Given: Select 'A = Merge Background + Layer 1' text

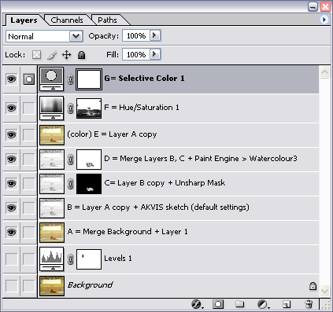Looking at the screenshot, I should 128,232.
